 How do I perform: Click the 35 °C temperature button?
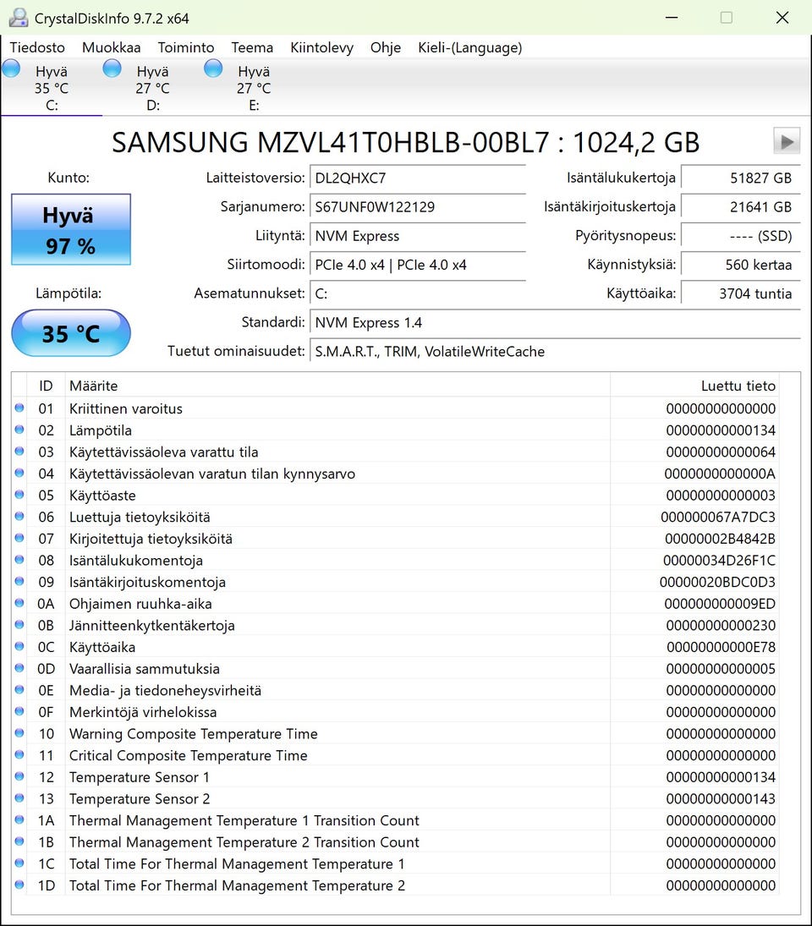tap(71, 334)
